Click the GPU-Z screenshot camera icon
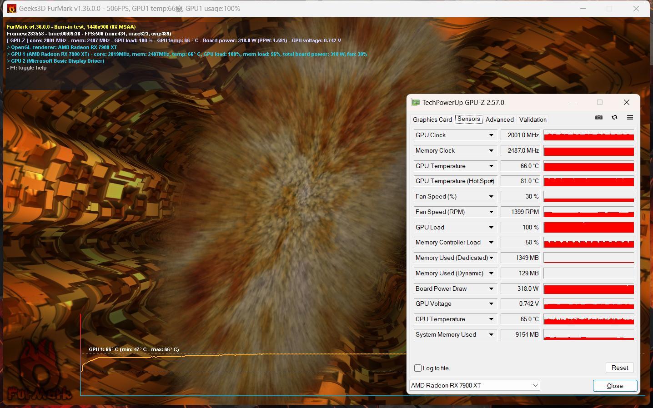653x408 pixels. 599,117
